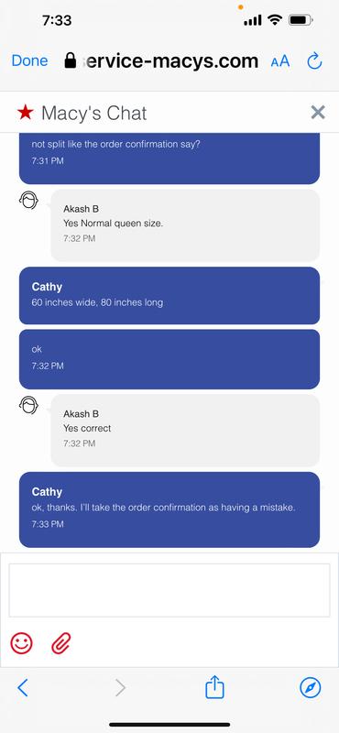Close the Macy's Chat window
The image size is (339, 733).
pyautogui.click(x=318, y=112)
